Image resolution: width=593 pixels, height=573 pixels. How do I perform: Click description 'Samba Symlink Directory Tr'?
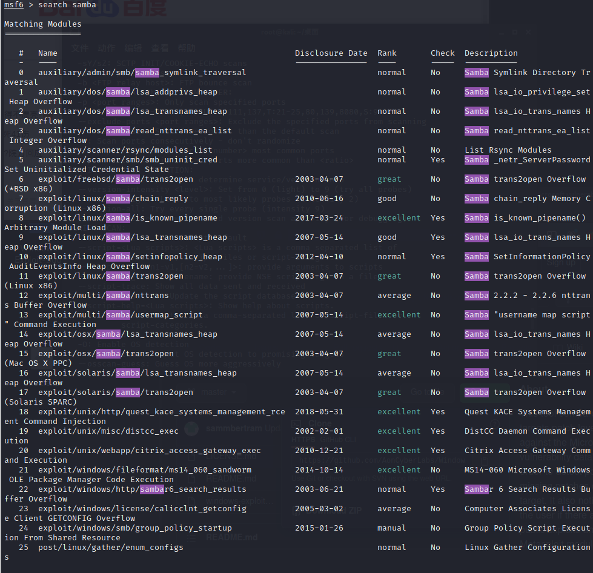527,73
